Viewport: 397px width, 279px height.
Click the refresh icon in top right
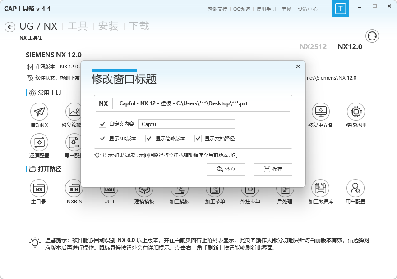[372, 36]
